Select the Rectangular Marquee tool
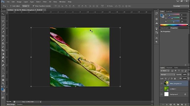 [3, 18]
